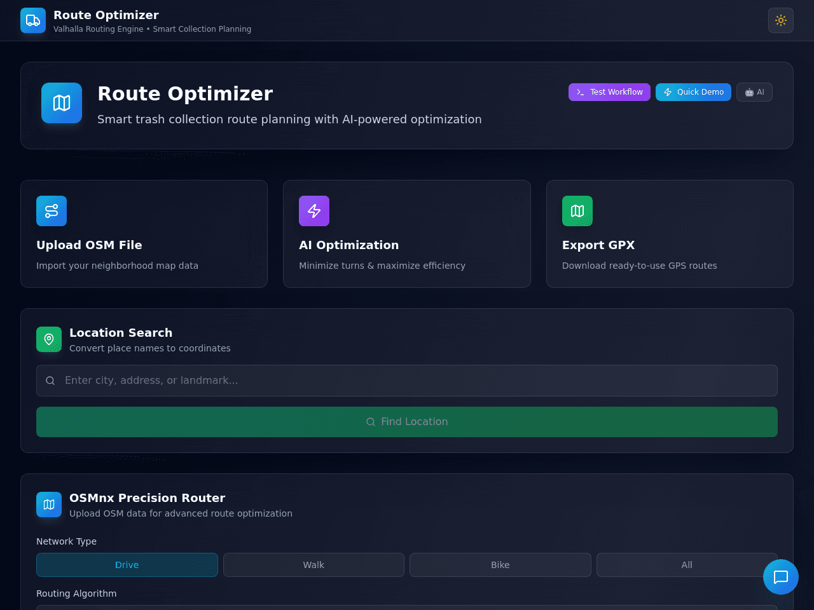Click 'Smart trash collection route planning' tagline
Screen dimensions: 814x610
click(x=289, y=119)
